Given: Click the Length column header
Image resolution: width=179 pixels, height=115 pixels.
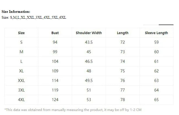Looking at the screenshot, I should pyautogui.click(x=123, y=33).
